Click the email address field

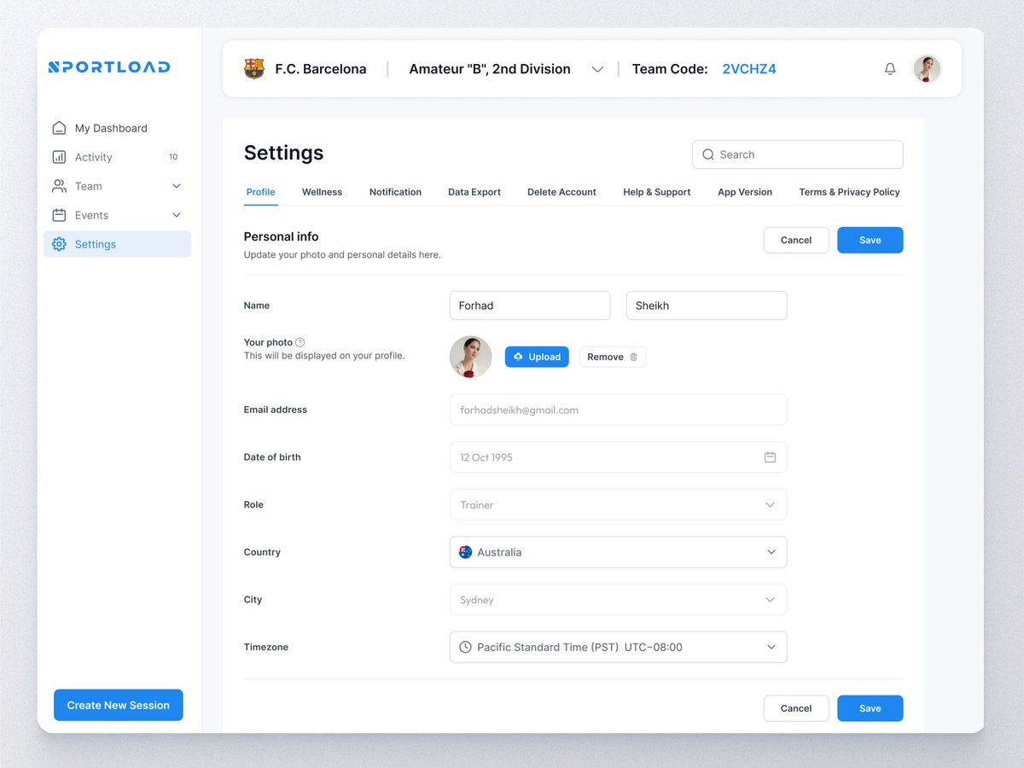[618, 410]
